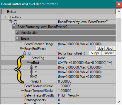122x105 pixels.
Task: Collapse the offset property
Action: click(x=28, y=63)
